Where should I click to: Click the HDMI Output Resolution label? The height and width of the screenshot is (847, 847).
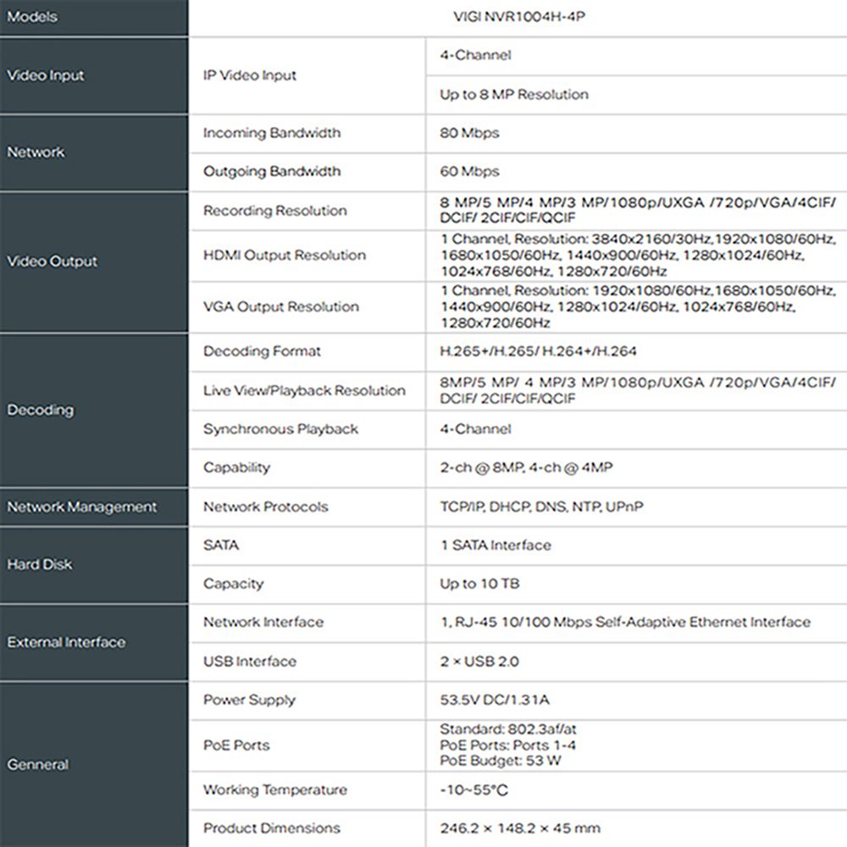click(284, 255)
